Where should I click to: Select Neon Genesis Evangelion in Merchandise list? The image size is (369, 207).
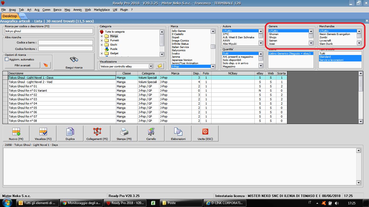click(335, 34)
